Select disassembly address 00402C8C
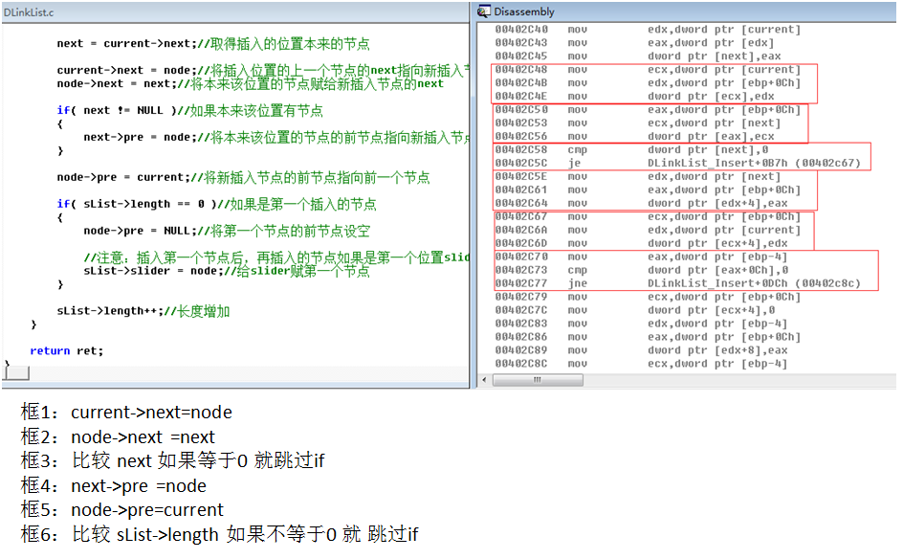Viewport: 903px width, 559px height. pyautogui.click(x=521, y=364)
